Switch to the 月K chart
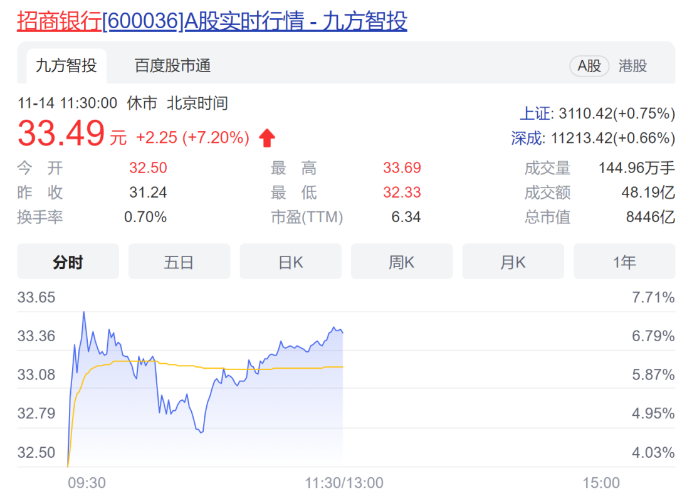The width and height of the screenshot is (677, 498). [513, 262]
